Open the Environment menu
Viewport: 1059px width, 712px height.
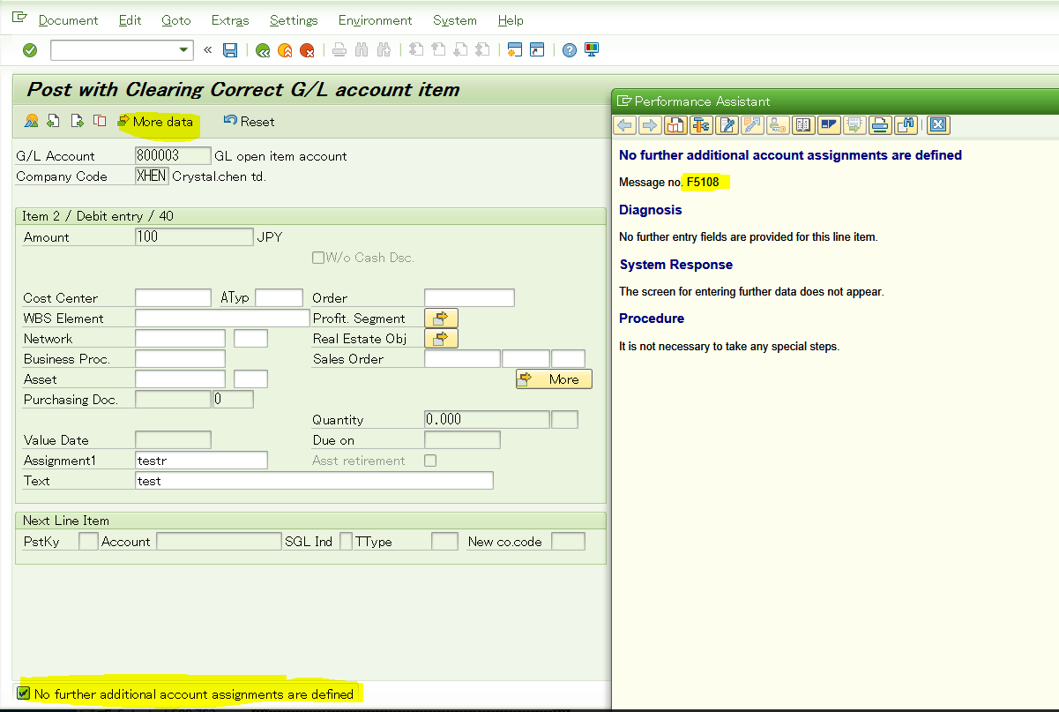click(x=375, y=20)
